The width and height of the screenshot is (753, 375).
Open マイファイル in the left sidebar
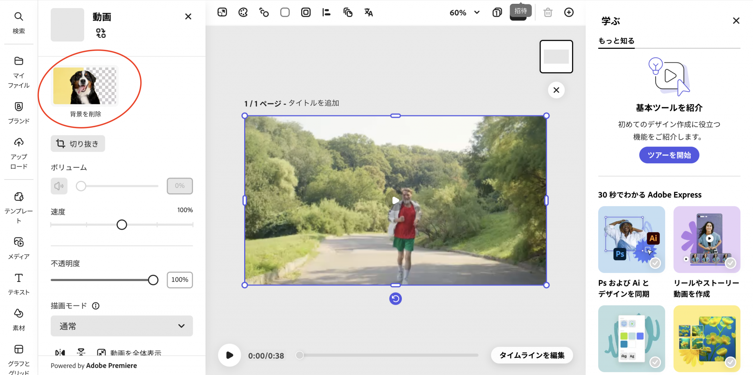coord(19,72)
